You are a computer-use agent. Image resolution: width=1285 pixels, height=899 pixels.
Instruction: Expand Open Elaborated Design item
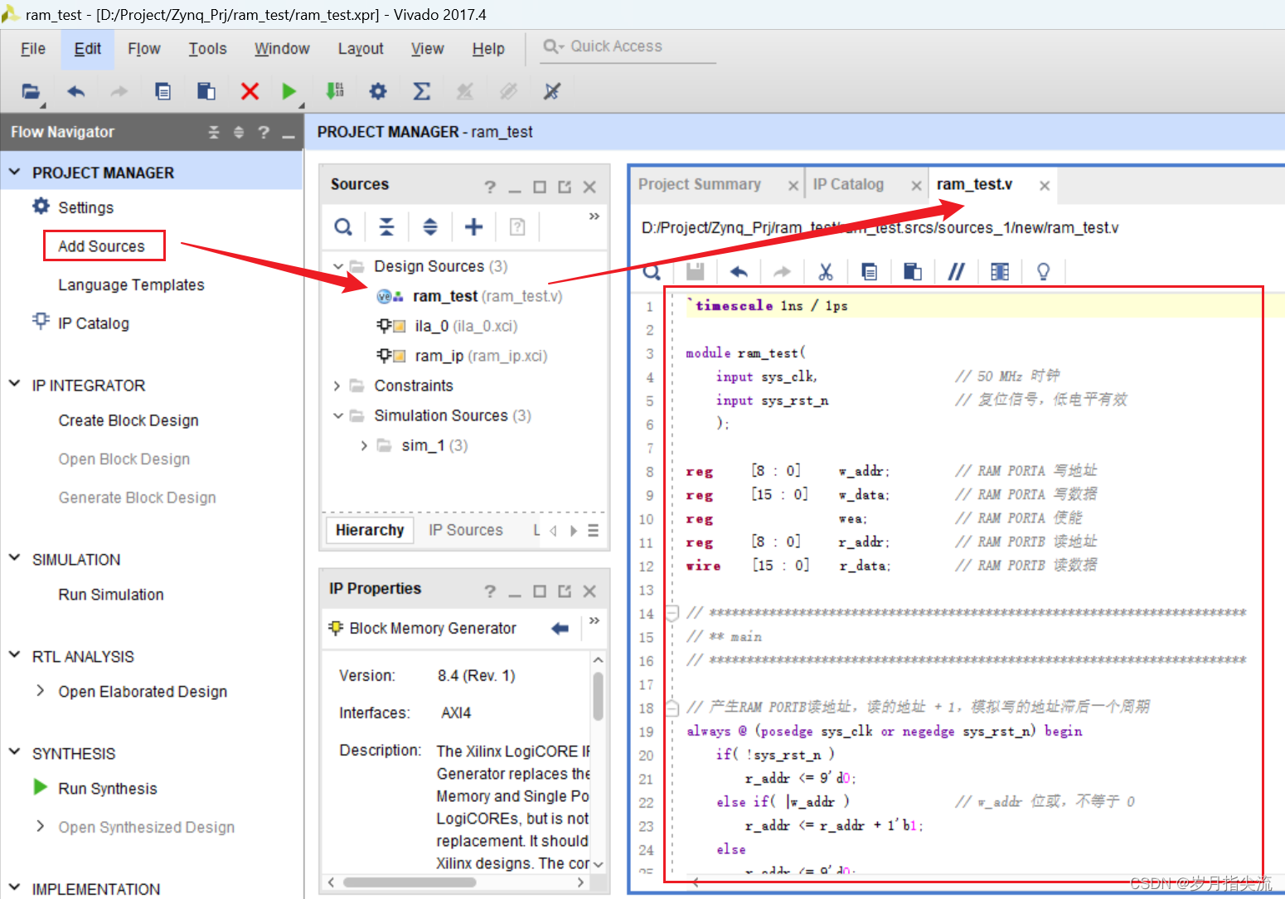click(x=40, y=690)
